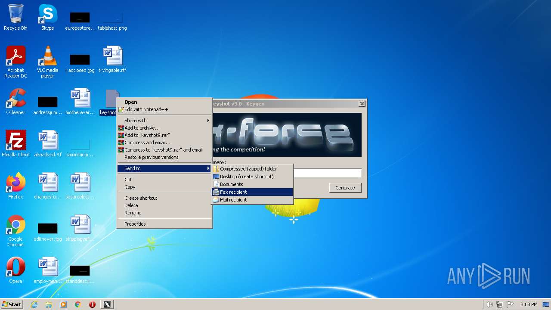551x310 pixels.
Task: Select the addressjum... file icon
Action: (48, 104)
